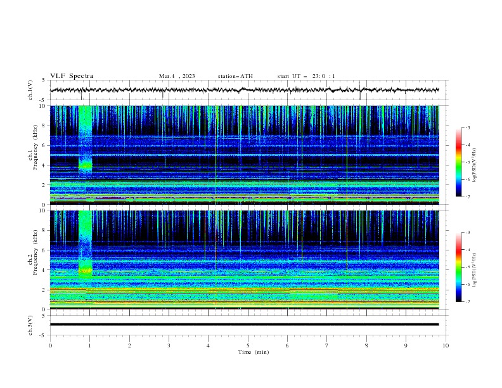502x388 pixels.
Task: Click the upper color bar's log(PSD) label
Action: pyautogui.click(x=474, y=165)
